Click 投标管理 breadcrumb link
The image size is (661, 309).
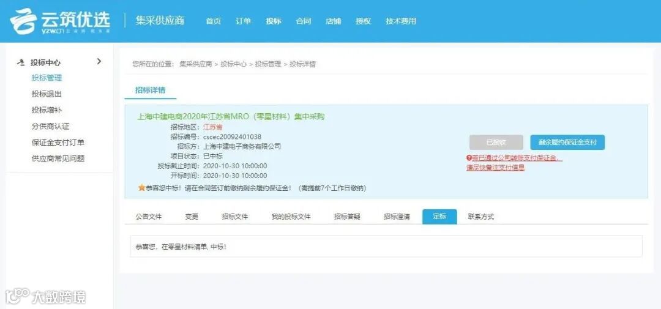pos(267,64)
